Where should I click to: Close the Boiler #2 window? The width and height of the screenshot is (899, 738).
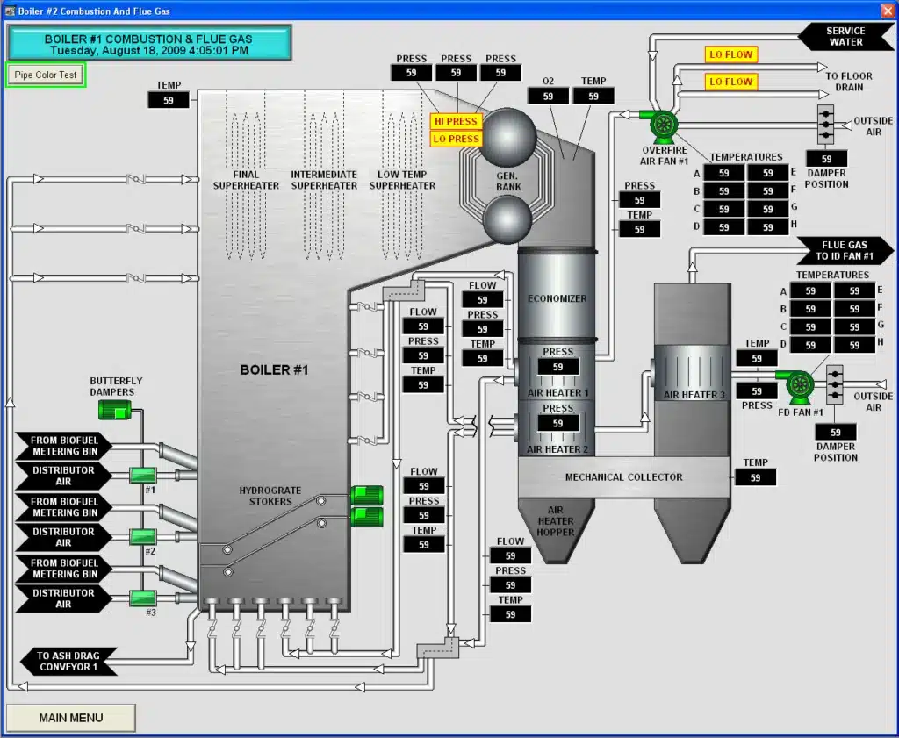(x=887, y=11)
